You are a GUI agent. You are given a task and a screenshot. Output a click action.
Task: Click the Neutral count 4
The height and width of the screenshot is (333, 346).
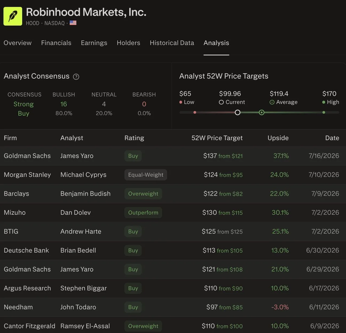(104, 104)
